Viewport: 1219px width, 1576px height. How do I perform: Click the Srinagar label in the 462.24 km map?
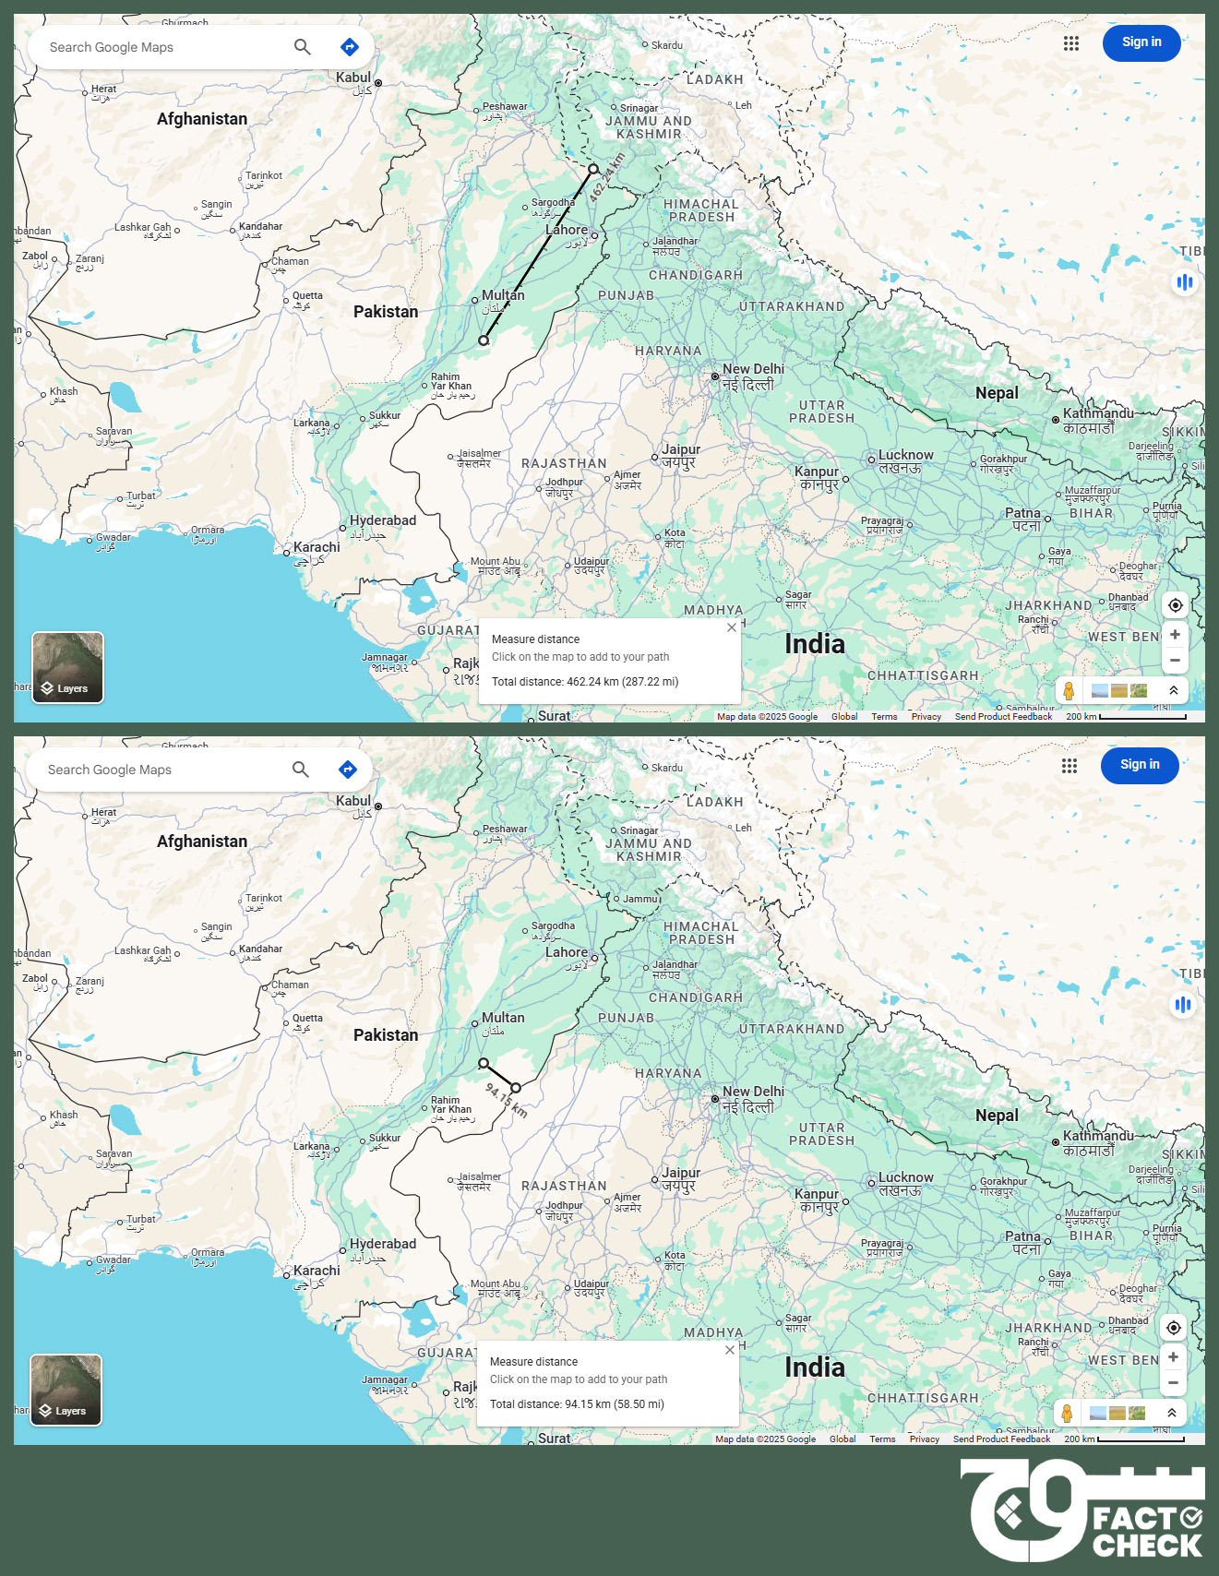[639, 108]
